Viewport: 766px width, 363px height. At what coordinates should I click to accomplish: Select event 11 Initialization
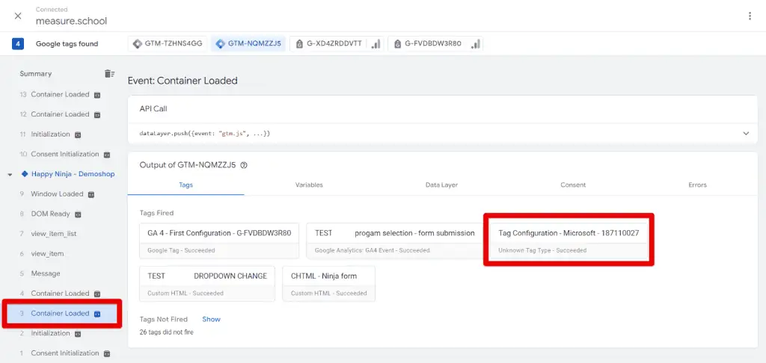pos(50,134)
